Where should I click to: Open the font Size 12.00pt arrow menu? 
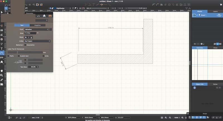tap(38, 33)
